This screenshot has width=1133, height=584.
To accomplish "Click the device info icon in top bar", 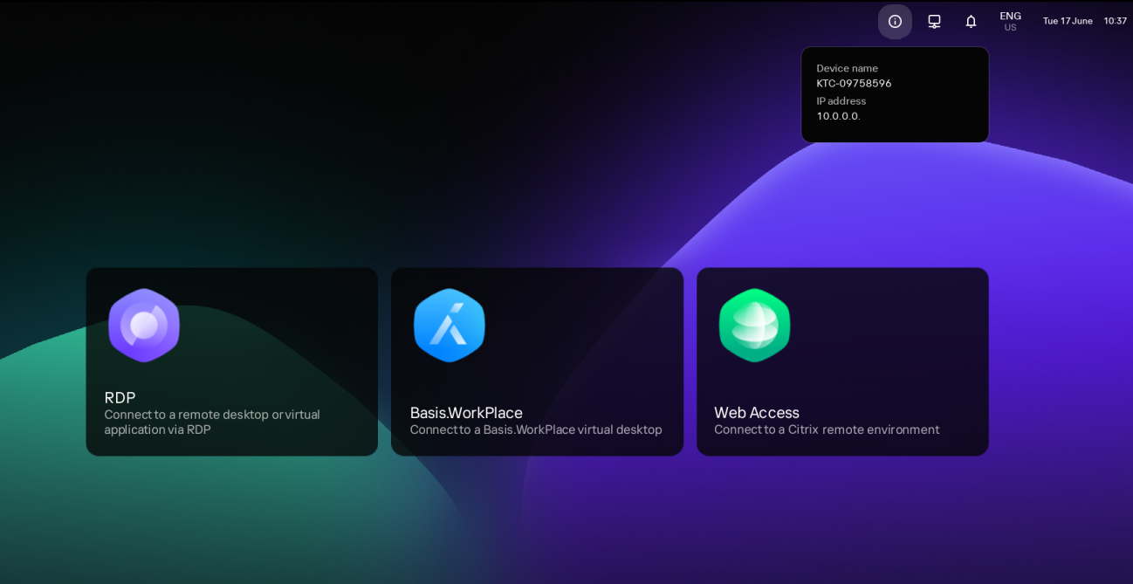I will click(x=895, y=22).
